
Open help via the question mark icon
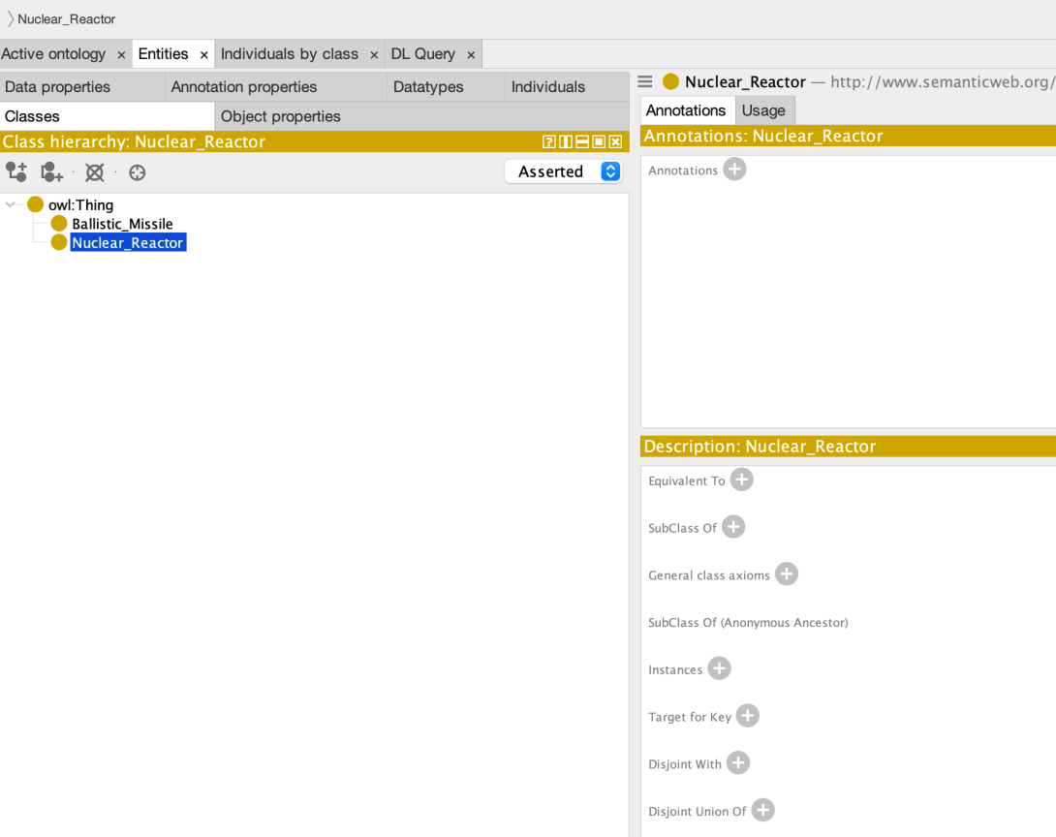point(548,141)
